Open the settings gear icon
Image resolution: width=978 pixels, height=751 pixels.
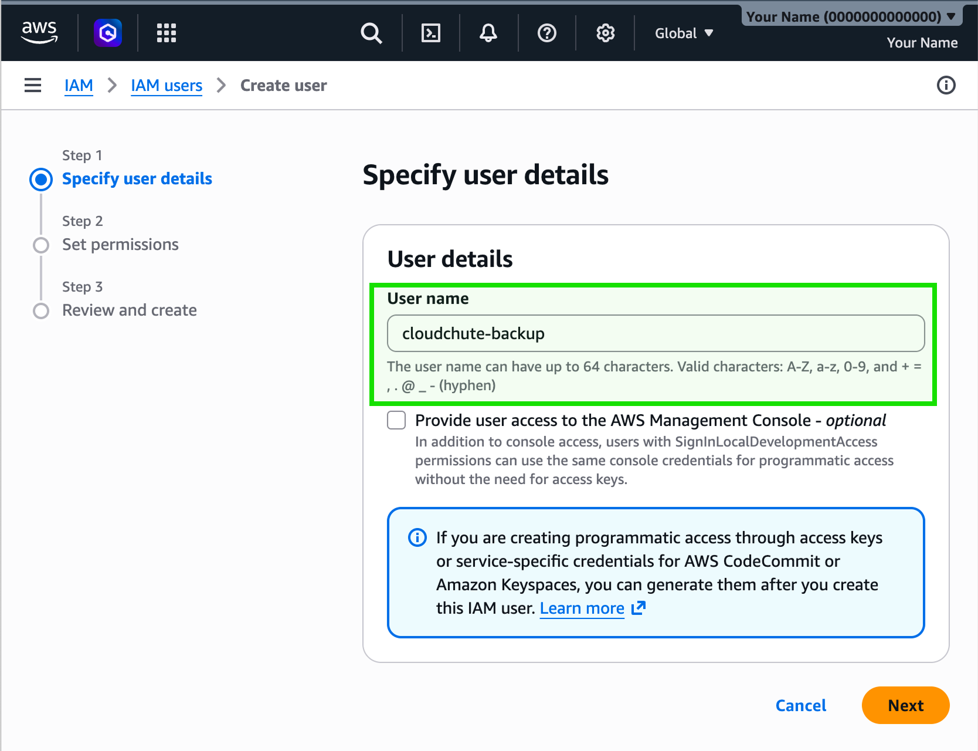[x=606, y=33]
